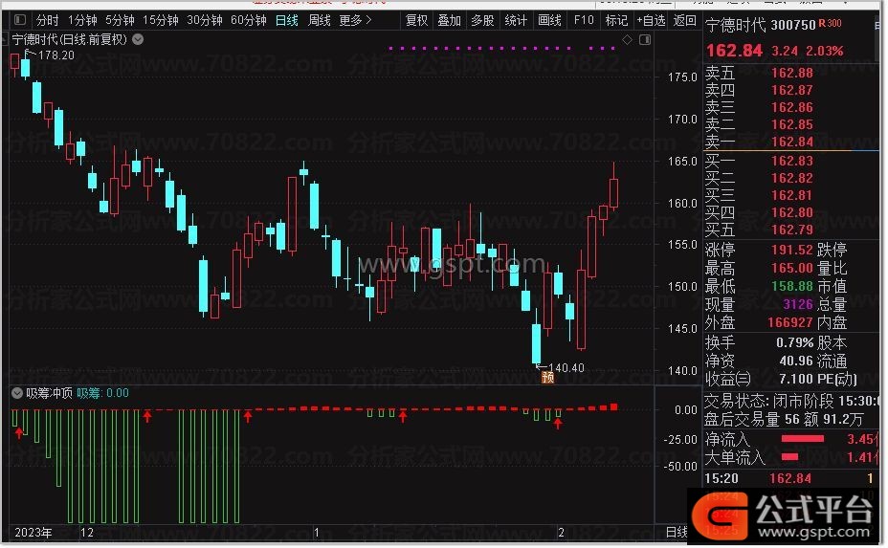Add stock via +自选 button
Viewport: 888px width, 548px height.
coord(651,20)
